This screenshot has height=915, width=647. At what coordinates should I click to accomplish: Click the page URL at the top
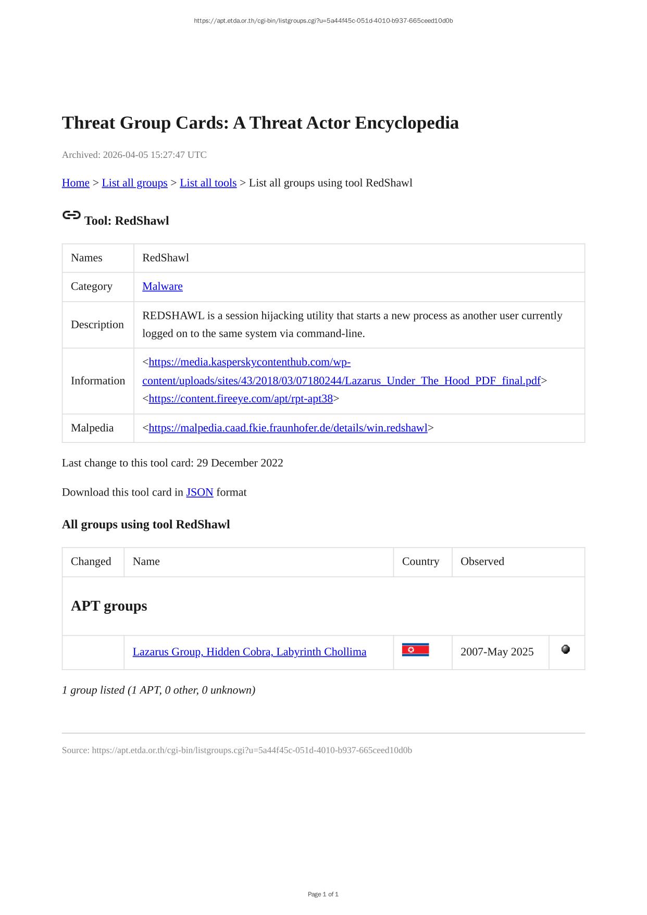pos(323,21)
